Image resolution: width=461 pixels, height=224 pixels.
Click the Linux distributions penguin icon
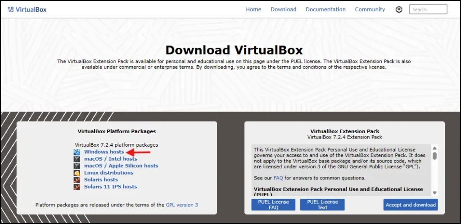(x=77, y=173)
